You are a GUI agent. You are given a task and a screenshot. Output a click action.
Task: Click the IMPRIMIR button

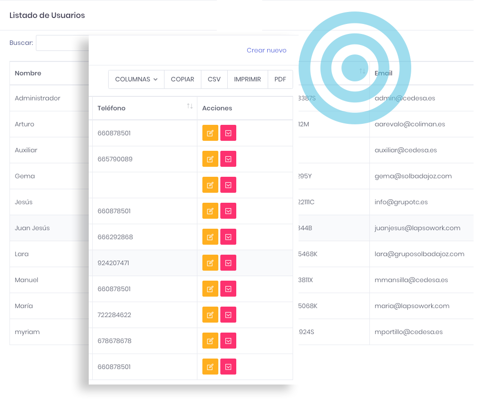pyautogui.click(x=247, y=79)
